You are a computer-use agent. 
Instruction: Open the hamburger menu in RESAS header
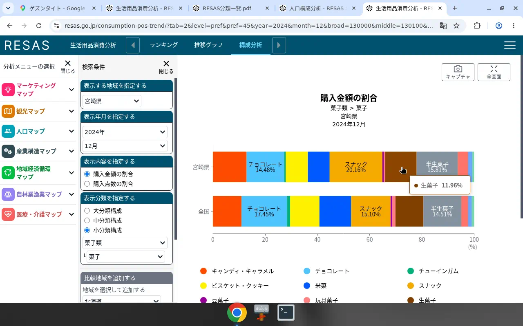coord(510,45)
